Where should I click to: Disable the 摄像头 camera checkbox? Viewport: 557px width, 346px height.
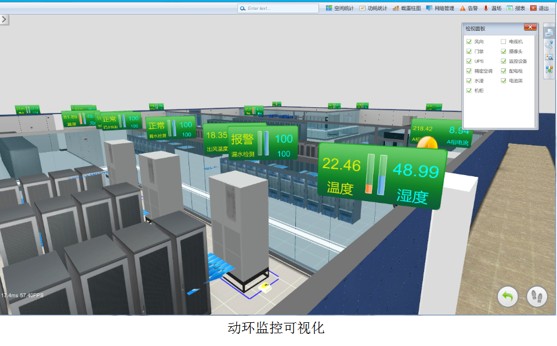(x=504, y=52)
